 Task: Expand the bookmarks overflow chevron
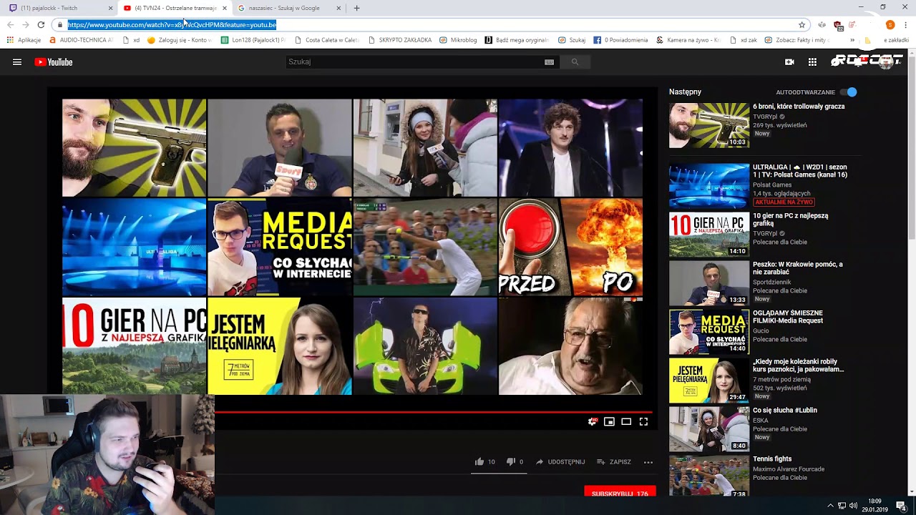tap(852, 40)
